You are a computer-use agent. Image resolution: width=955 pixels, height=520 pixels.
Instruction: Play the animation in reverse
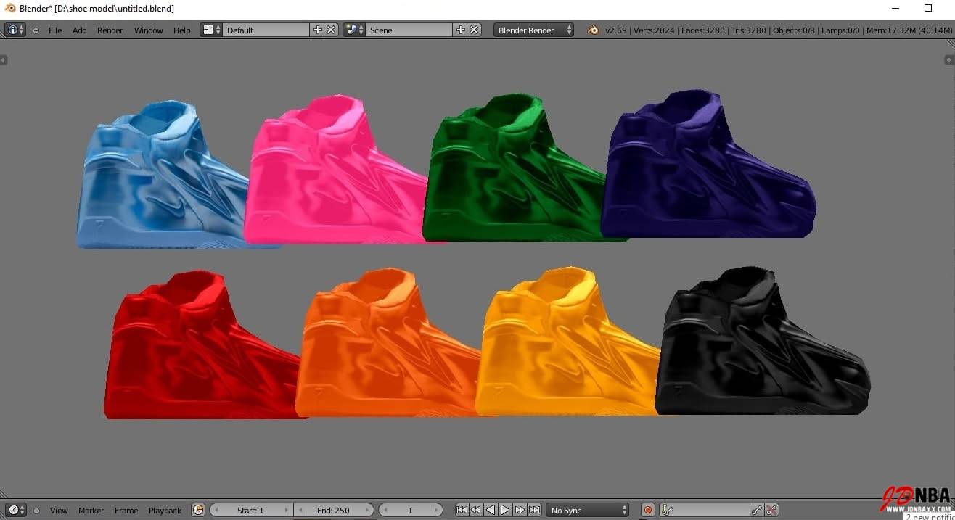click(491, 510)
